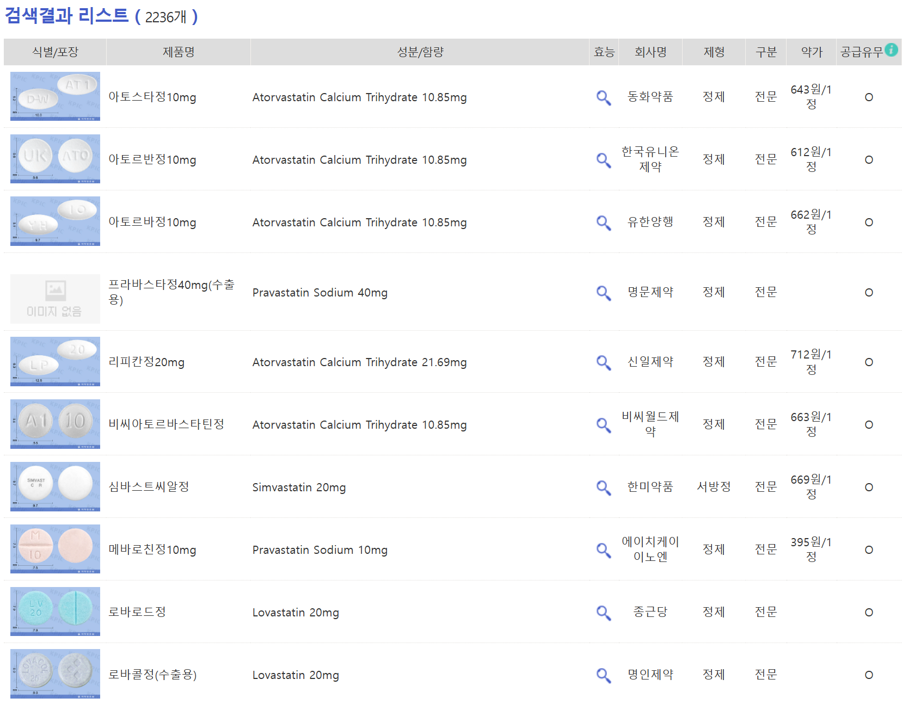
Task: Open efficacy magnifier for 로바로드정
Action: 603,613
